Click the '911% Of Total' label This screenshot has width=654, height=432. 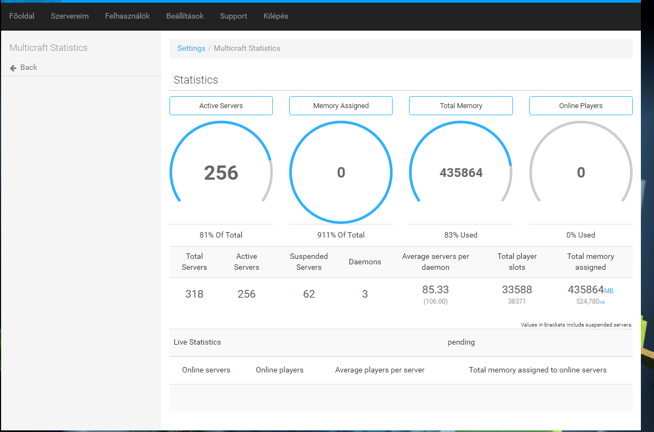(341, 235)
